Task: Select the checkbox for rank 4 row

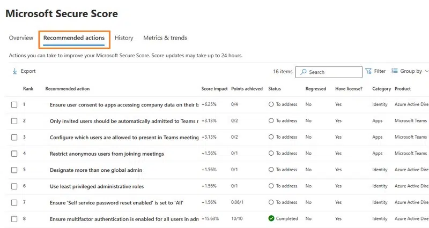Action: click(x=14, y=154)
